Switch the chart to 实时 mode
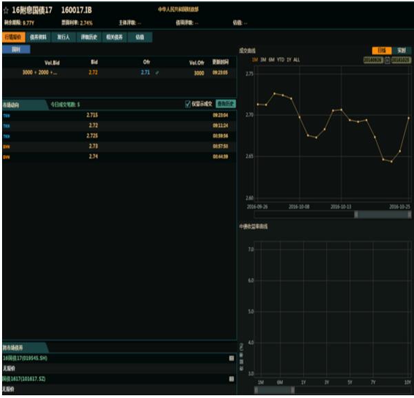 click(x=401, y=50)
